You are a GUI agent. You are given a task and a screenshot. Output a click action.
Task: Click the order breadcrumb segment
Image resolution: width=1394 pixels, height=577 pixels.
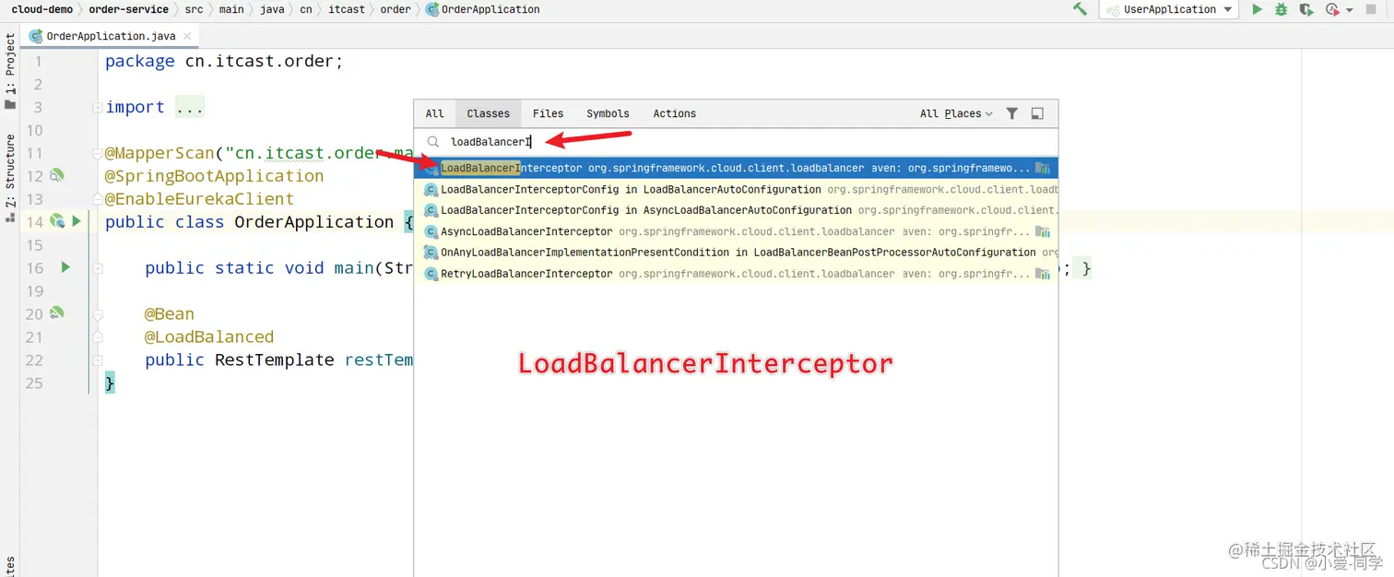396,9
